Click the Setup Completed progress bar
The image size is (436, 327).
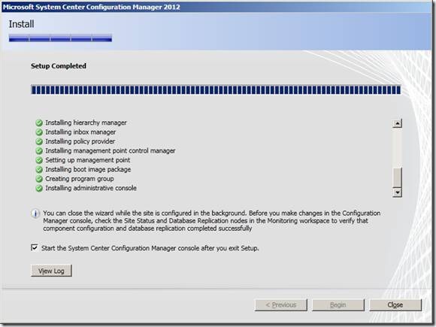(x=216, y=89)
